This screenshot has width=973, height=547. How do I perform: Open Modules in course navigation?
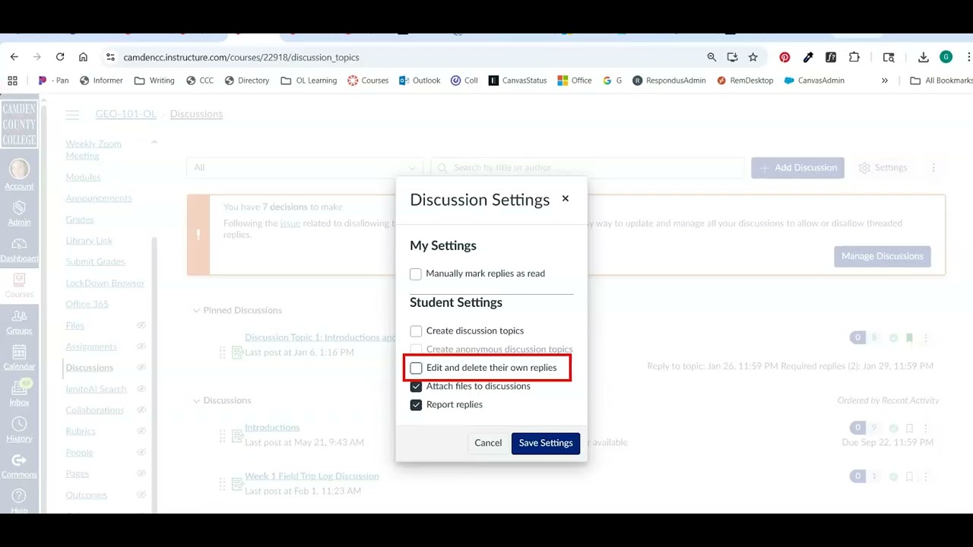click(x=83, y=177)
